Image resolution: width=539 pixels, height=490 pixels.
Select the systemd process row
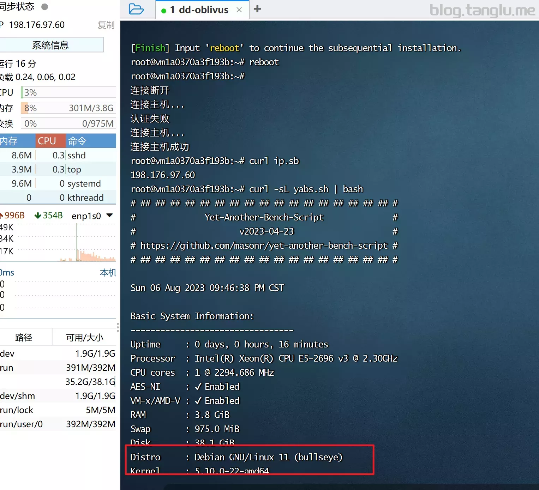pyautogui.click(x=58, y=183)
